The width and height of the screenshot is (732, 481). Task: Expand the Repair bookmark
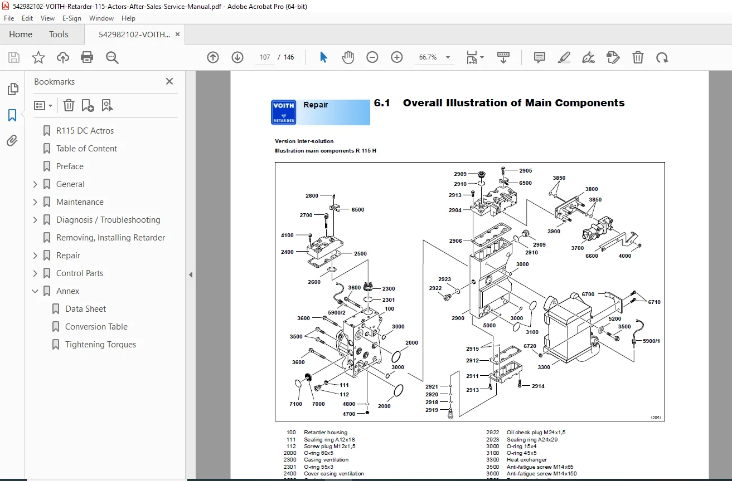point(35,256)
